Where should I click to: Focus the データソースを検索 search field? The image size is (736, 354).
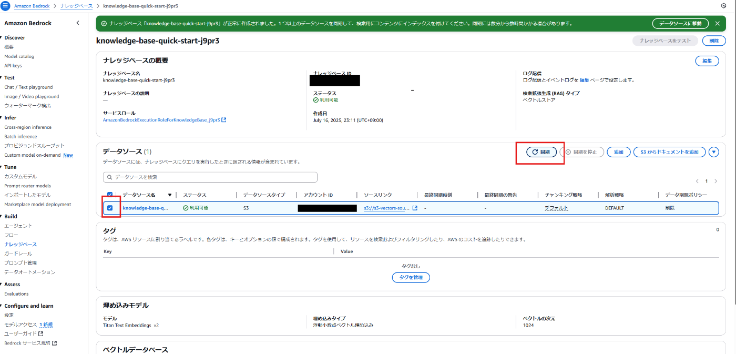[x=210, y=177]
